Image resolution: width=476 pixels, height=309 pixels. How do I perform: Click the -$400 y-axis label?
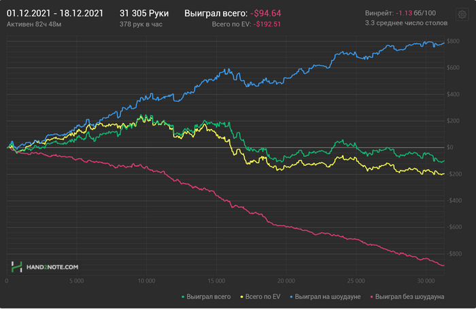(x=454, y=200)
